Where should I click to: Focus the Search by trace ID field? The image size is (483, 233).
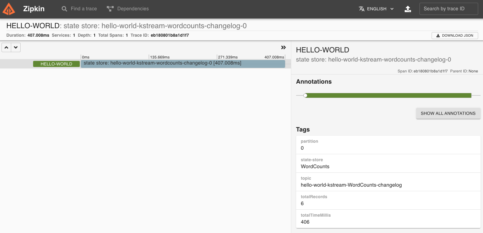449,9
